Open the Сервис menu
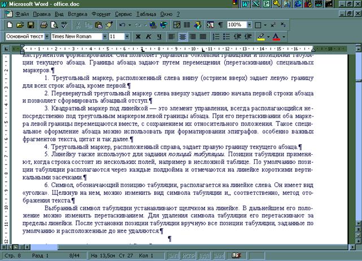 [x=123, y=14]
